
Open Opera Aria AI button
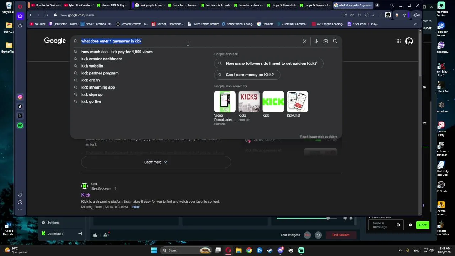(x=416, y=15)
